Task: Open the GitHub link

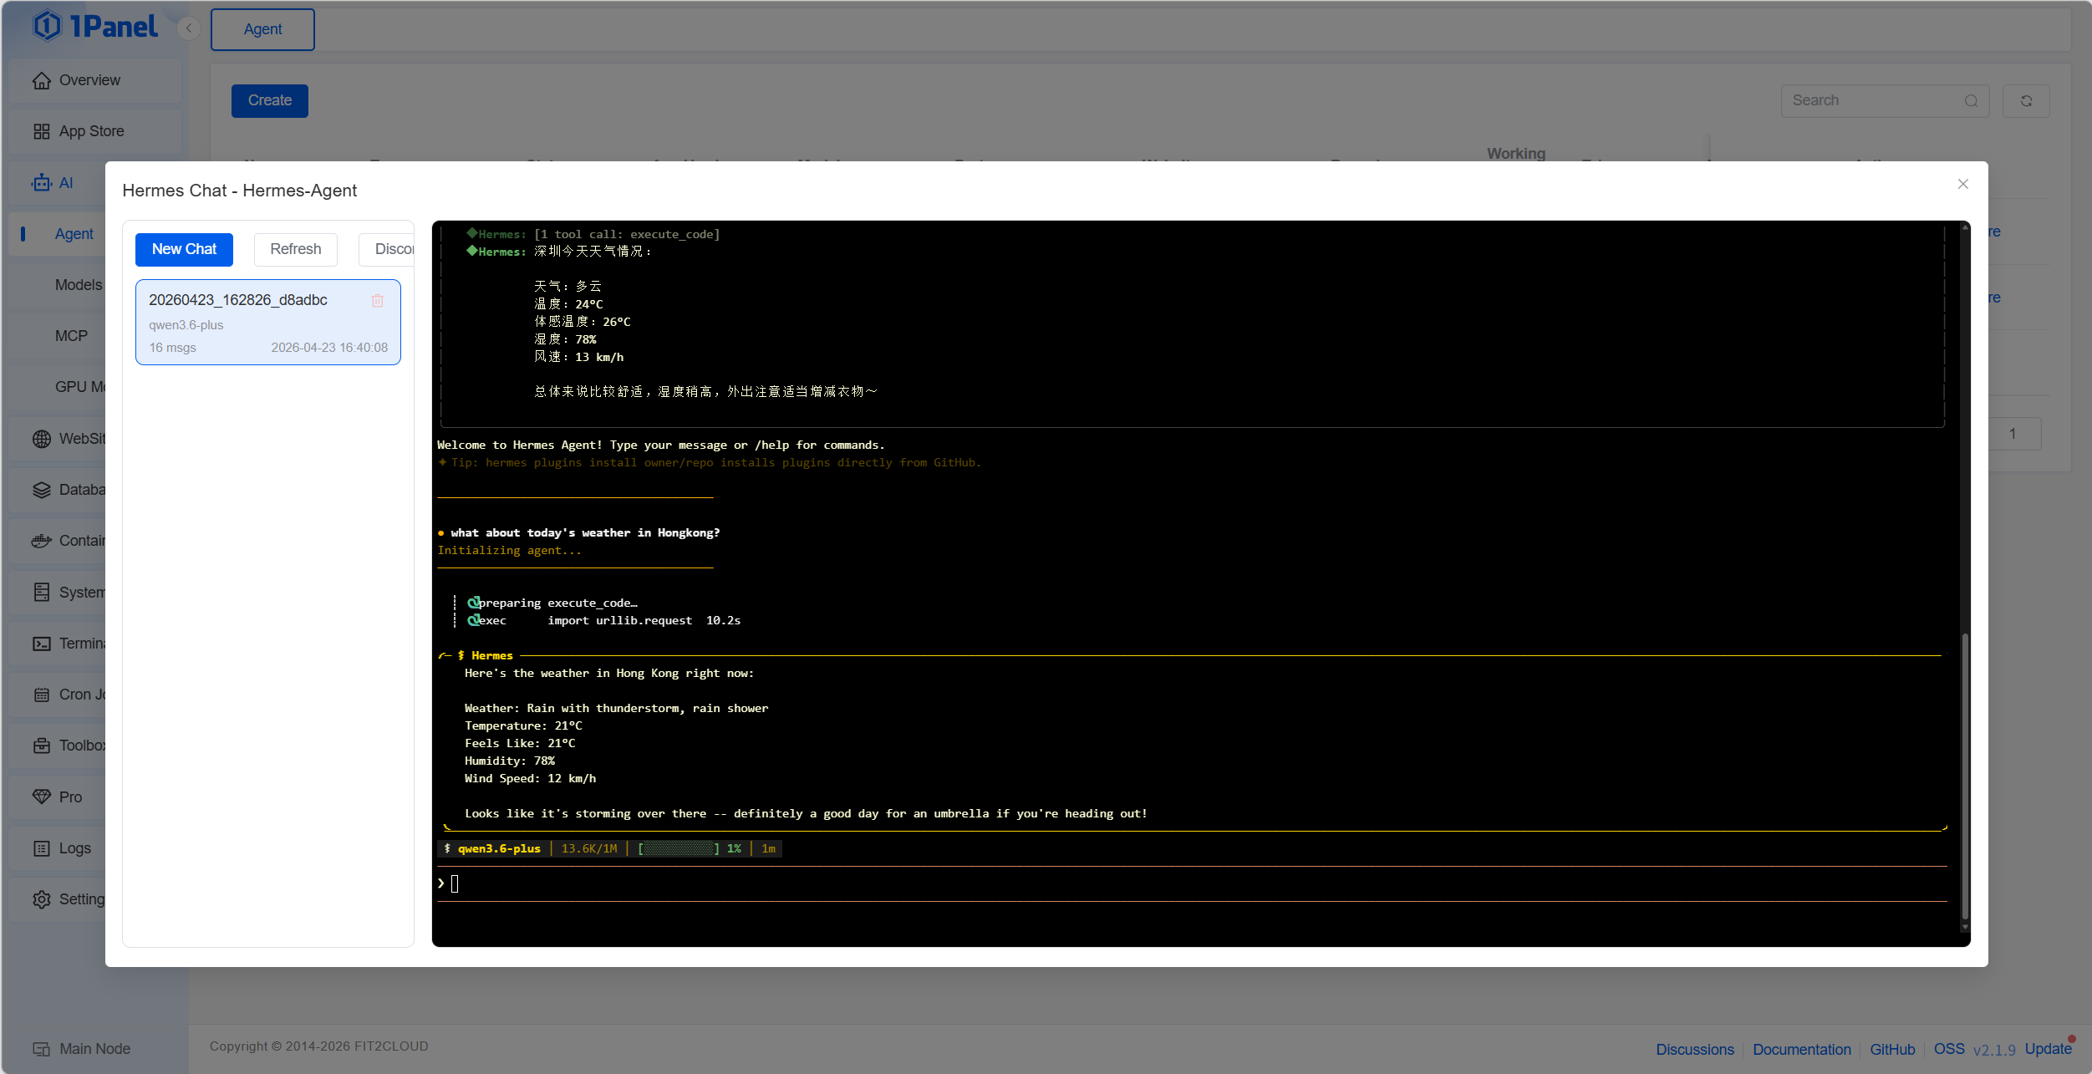Action: [x=1892, y=1050]
